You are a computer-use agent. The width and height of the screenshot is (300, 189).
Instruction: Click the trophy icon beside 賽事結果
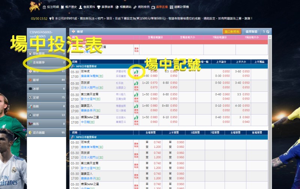tap(99, 7)
